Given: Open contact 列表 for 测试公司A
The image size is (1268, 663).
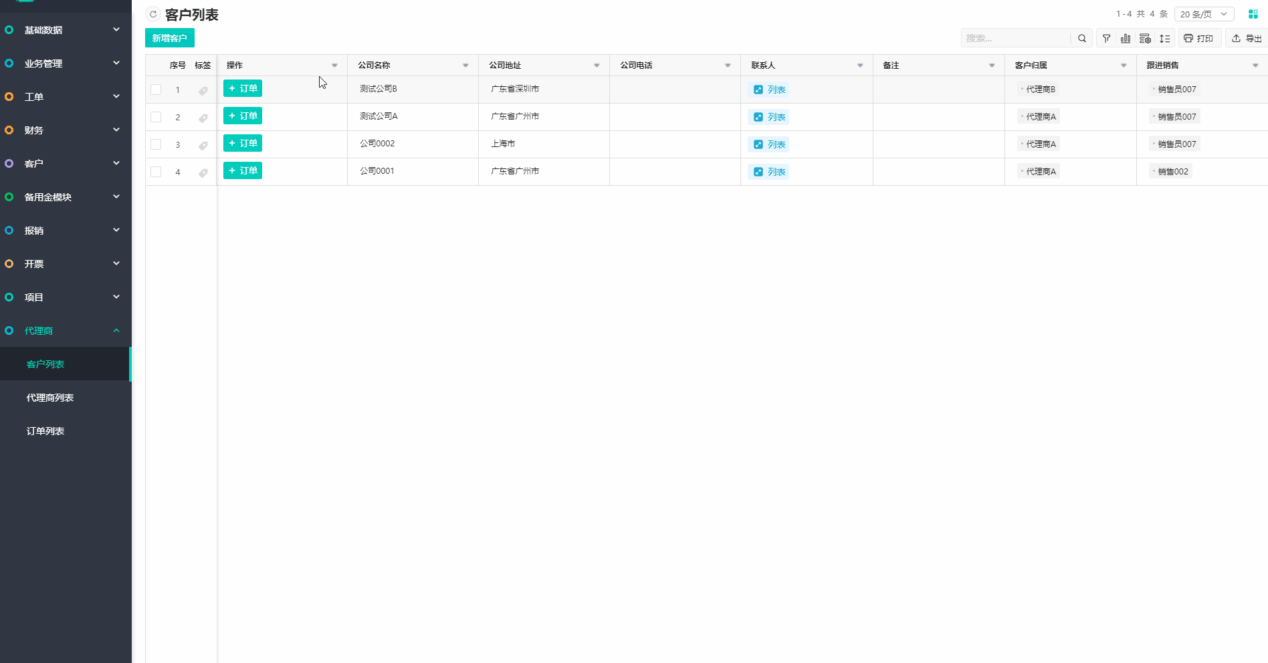Looking at the screenshot, I should 769,117.
